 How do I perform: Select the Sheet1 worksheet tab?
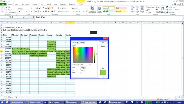pyautogui.click(x=11, y=97)
